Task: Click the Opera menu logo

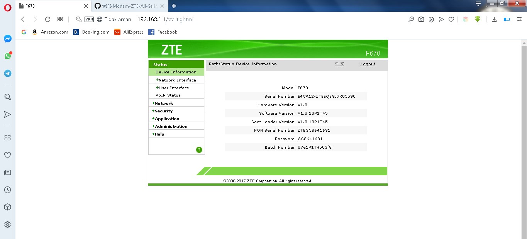Action: [x=7, y=7]
